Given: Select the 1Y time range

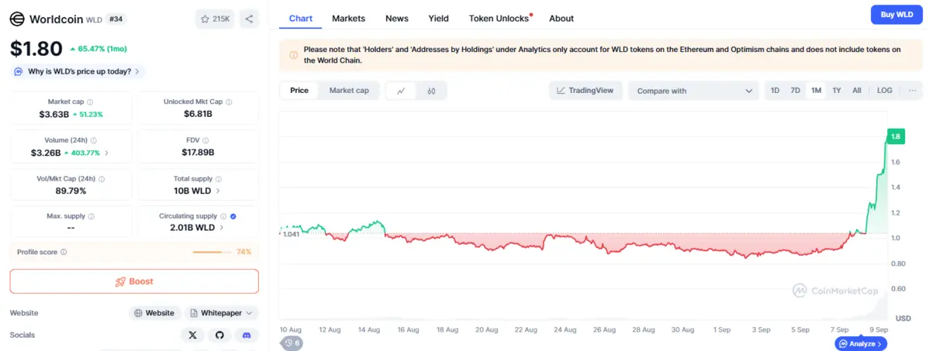Looking at the screenshot, I should click(837, 91).
